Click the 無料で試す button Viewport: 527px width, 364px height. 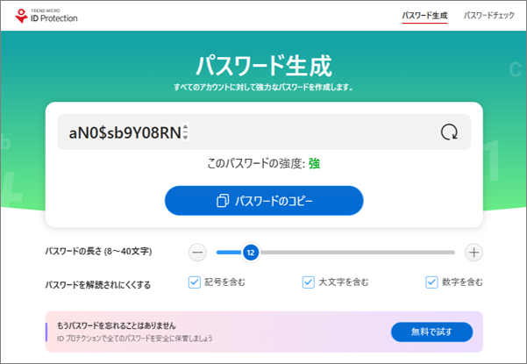431,332
